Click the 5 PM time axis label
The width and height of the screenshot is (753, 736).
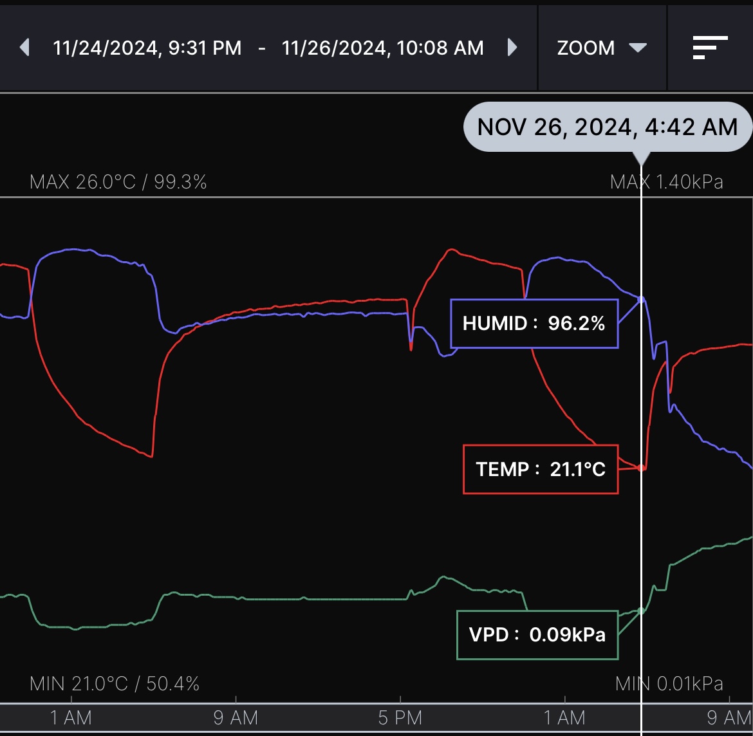pos(400,717)
